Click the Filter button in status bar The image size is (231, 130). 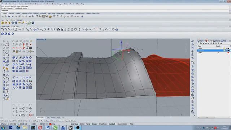coord(131,124)
